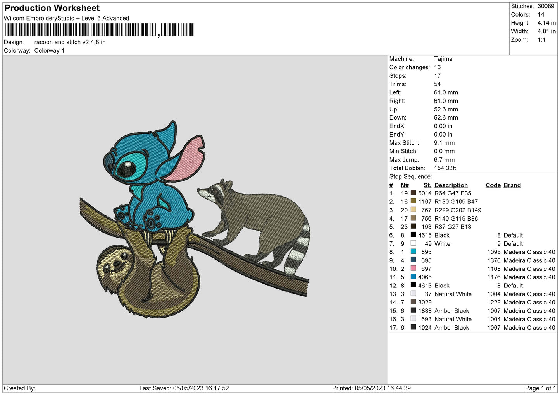The image size is (560, 395).
Task: Click the stitches count '30089'
Action: pyautogui.click(x=546, y=6)
